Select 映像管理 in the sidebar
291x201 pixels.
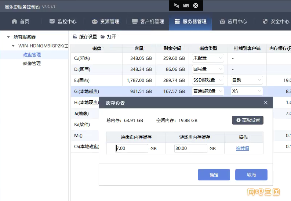pos(32,63)
